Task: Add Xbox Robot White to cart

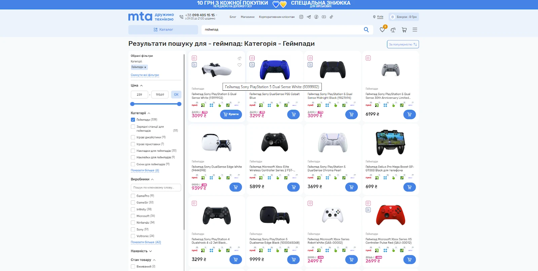Action: [x=351, y=260]
